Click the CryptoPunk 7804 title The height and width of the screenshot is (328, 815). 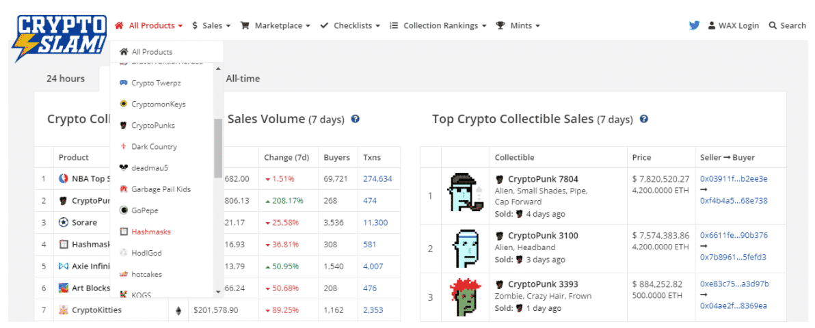[x=543, y=179]
